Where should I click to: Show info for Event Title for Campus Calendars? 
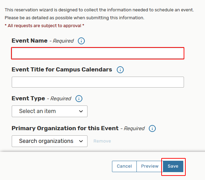pyautogui.click(x=120, y=70)
